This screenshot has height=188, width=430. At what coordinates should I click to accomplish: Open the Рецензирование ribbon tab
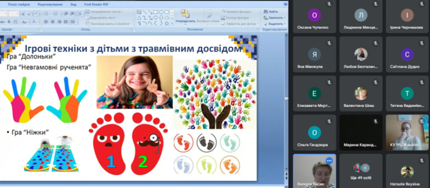(50, 5)
